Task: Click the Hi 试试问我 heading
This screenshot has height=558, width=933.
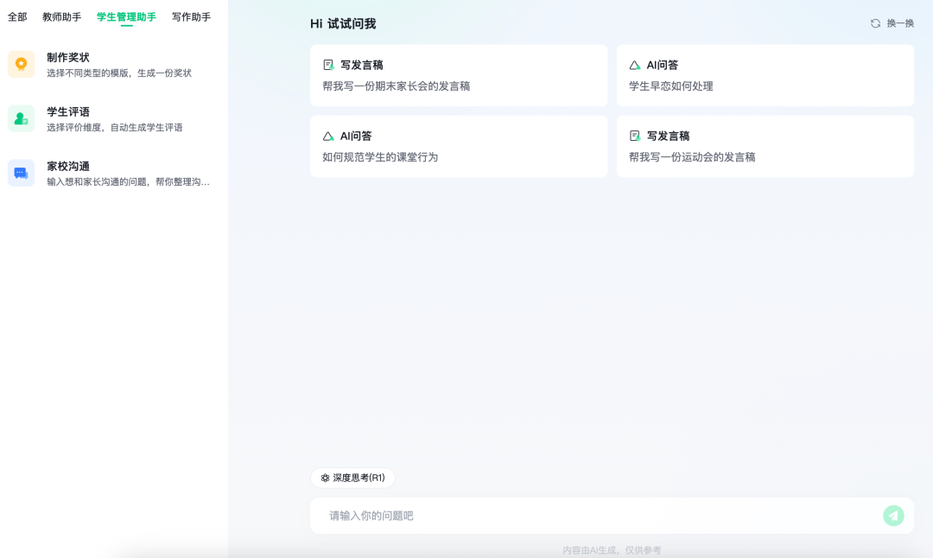Action: click(343, 24)
